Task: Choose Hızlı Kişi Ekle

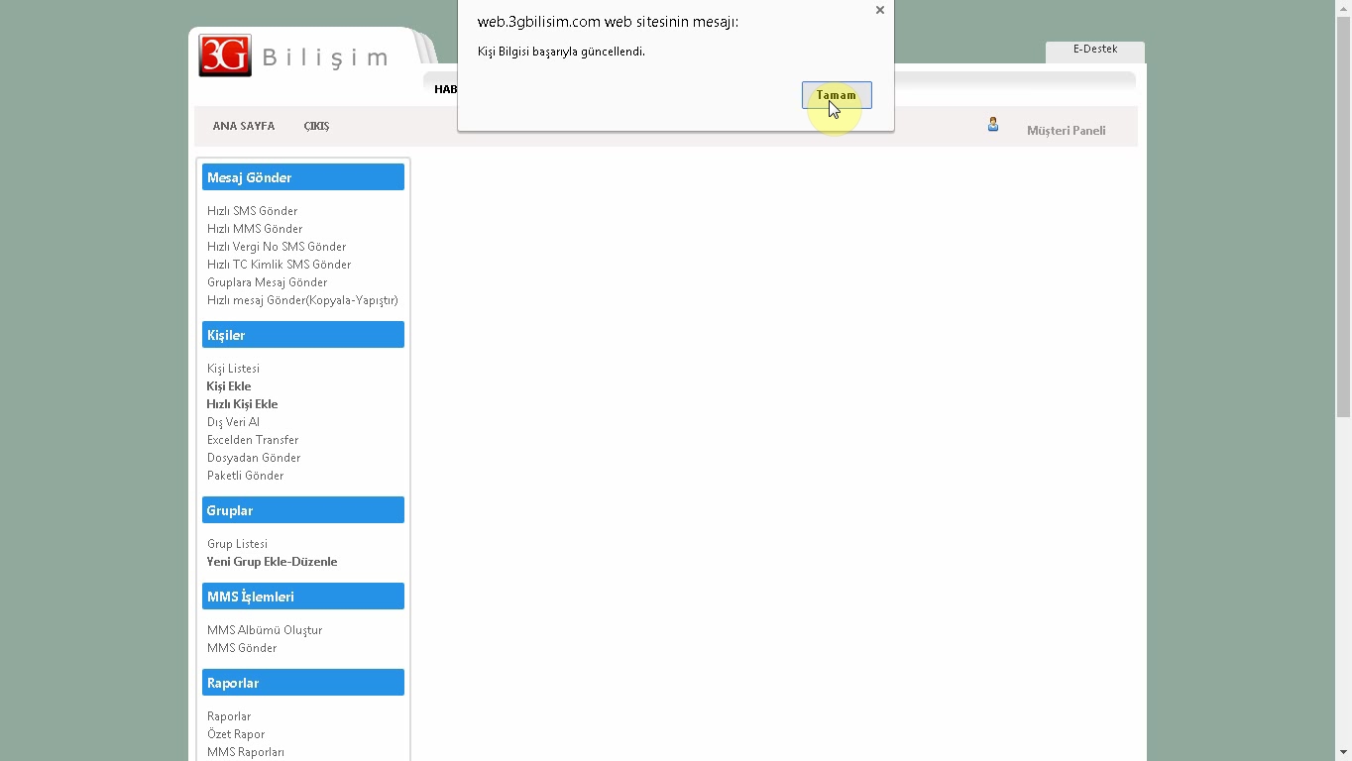Action: [242, 404]
